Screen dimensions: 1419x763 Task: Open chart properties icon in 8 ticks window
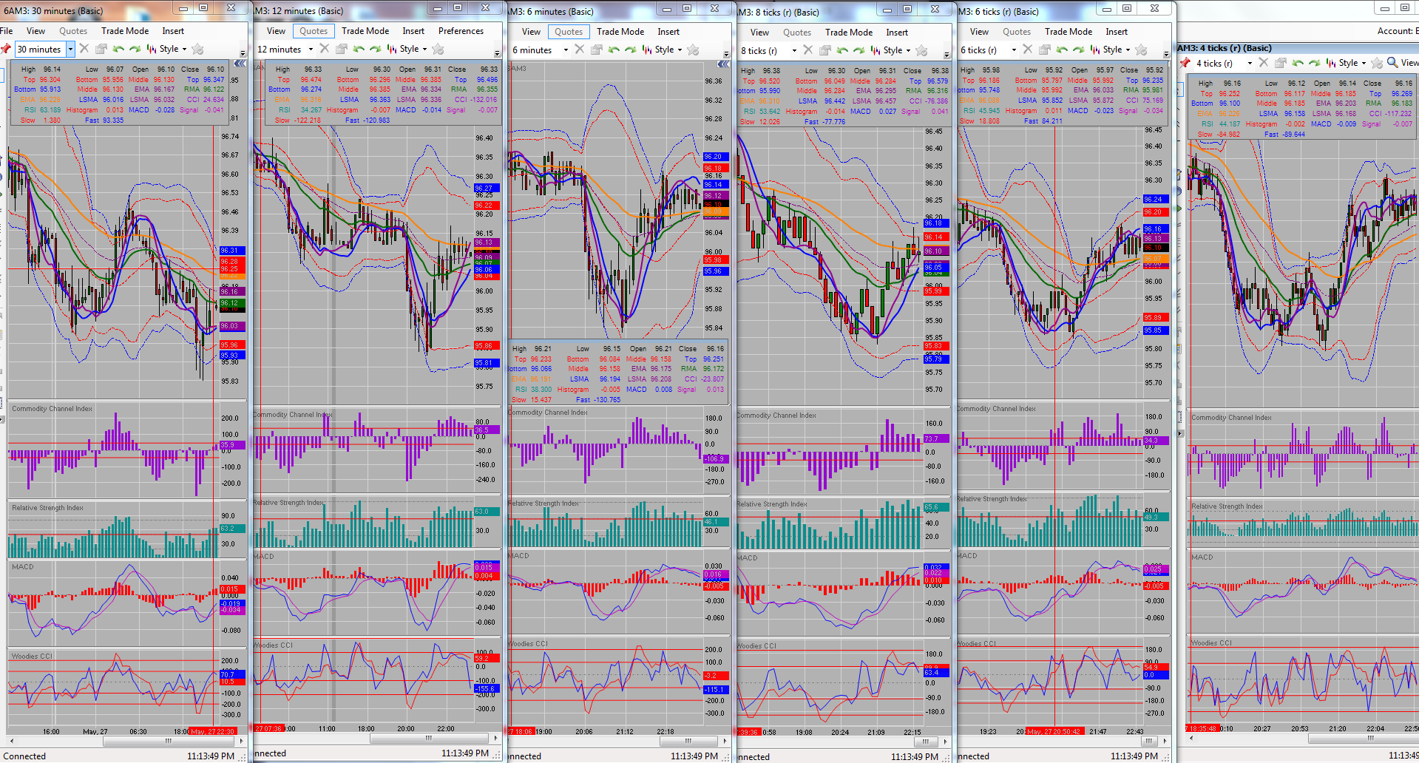point(824,50)
